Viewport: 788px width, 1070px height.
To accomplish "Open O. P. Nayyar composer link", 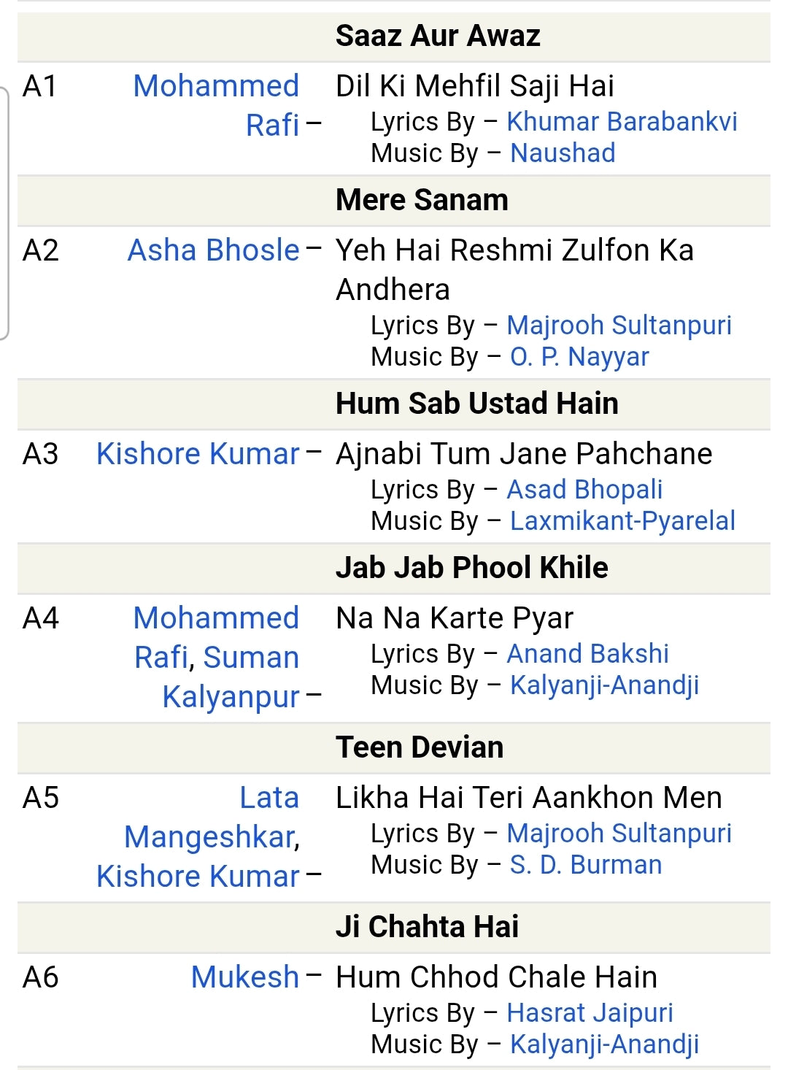I will pos(579,357).
